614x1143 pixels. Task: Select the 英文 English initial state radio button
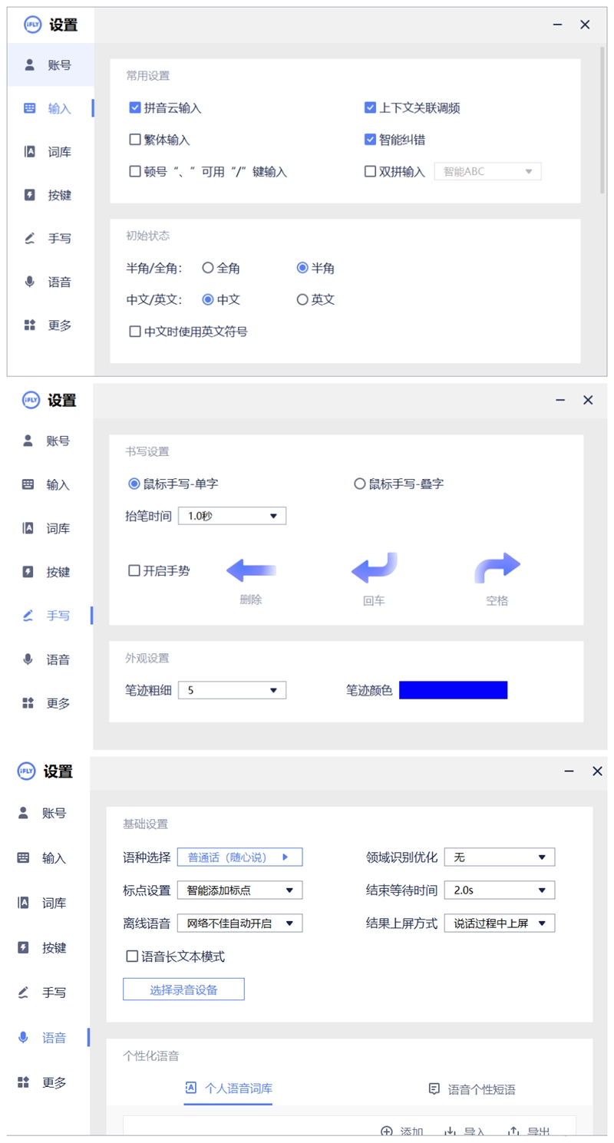(x=304, y=299)
